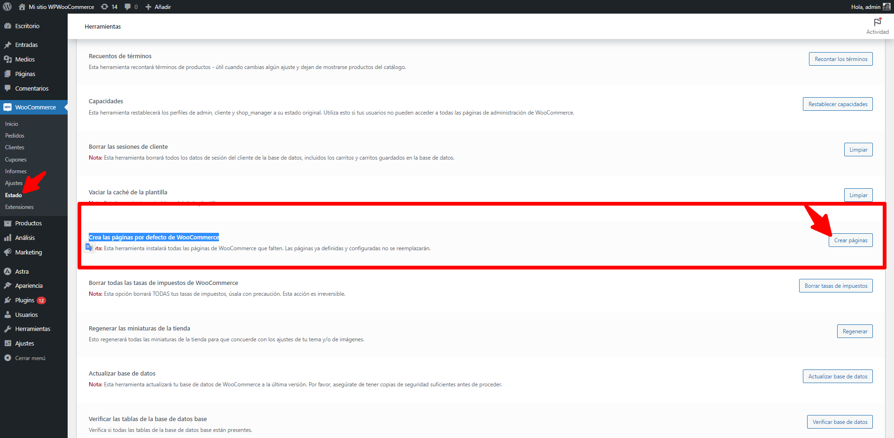Viewport: 894px width, 438px height.
Task: Click 'Crea las páginas por defecto de WooCommerce' heading
Action: (154, 237)
